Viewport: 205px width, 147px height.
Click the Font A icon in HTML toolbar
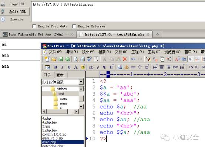76,67
